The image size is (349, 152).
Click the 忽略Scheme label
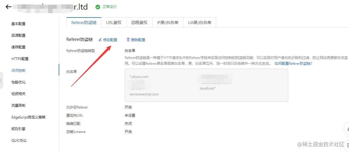pyautogui.click(x=76, y=132)
